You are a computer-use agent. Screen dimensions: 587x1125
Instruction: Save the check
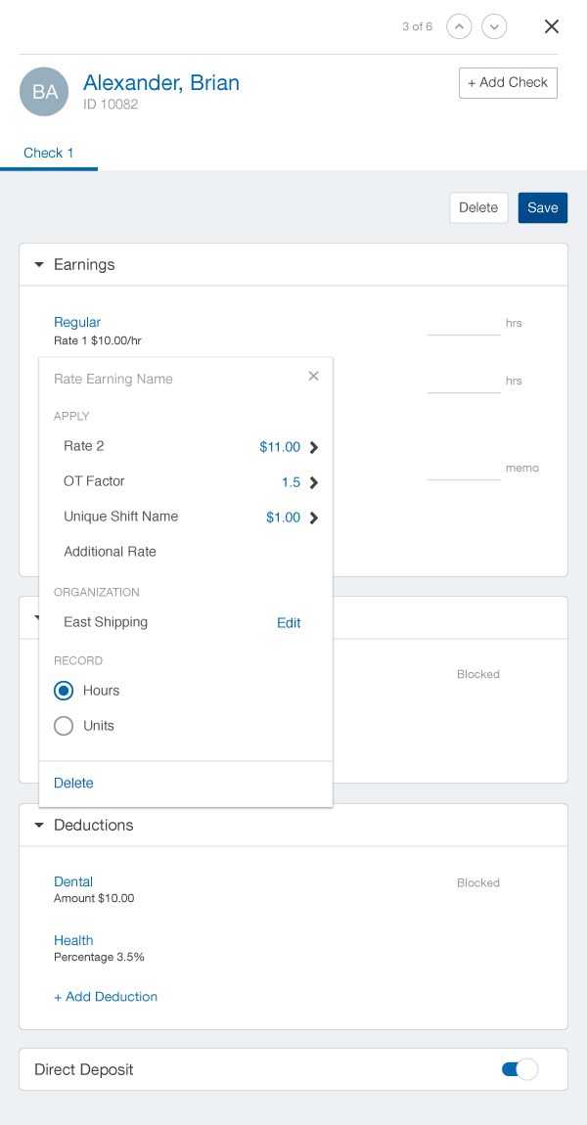click(542, 207)
